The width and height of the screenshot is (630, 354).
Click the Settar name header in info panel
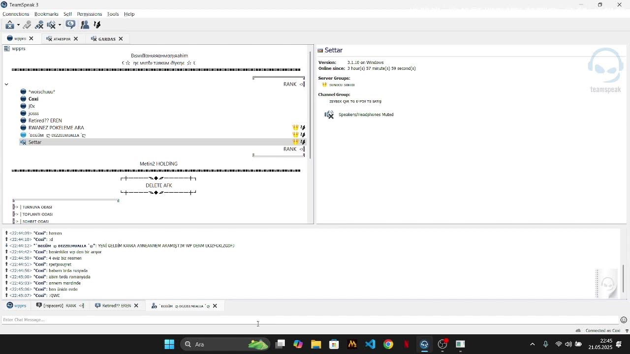click(x=333, y=50)
